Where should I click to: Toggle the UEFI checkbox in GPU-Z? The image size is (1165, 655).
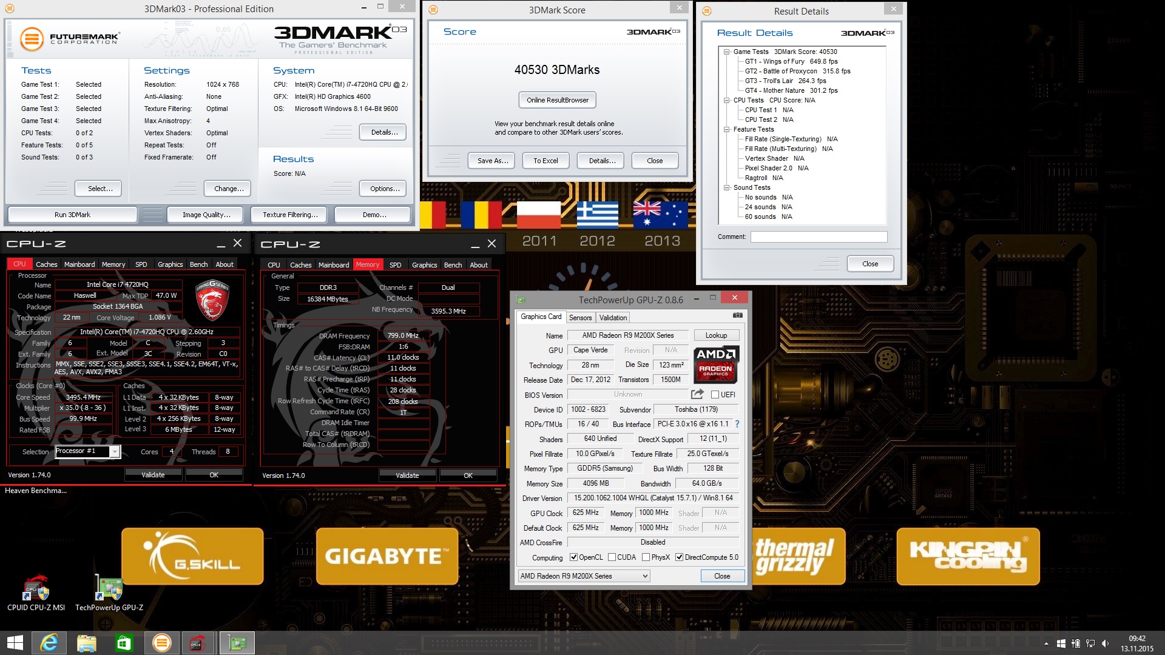pyautogui.click(x=715, y=395)
